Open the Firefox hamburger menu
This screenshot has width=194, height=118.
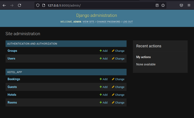[189, 5]
